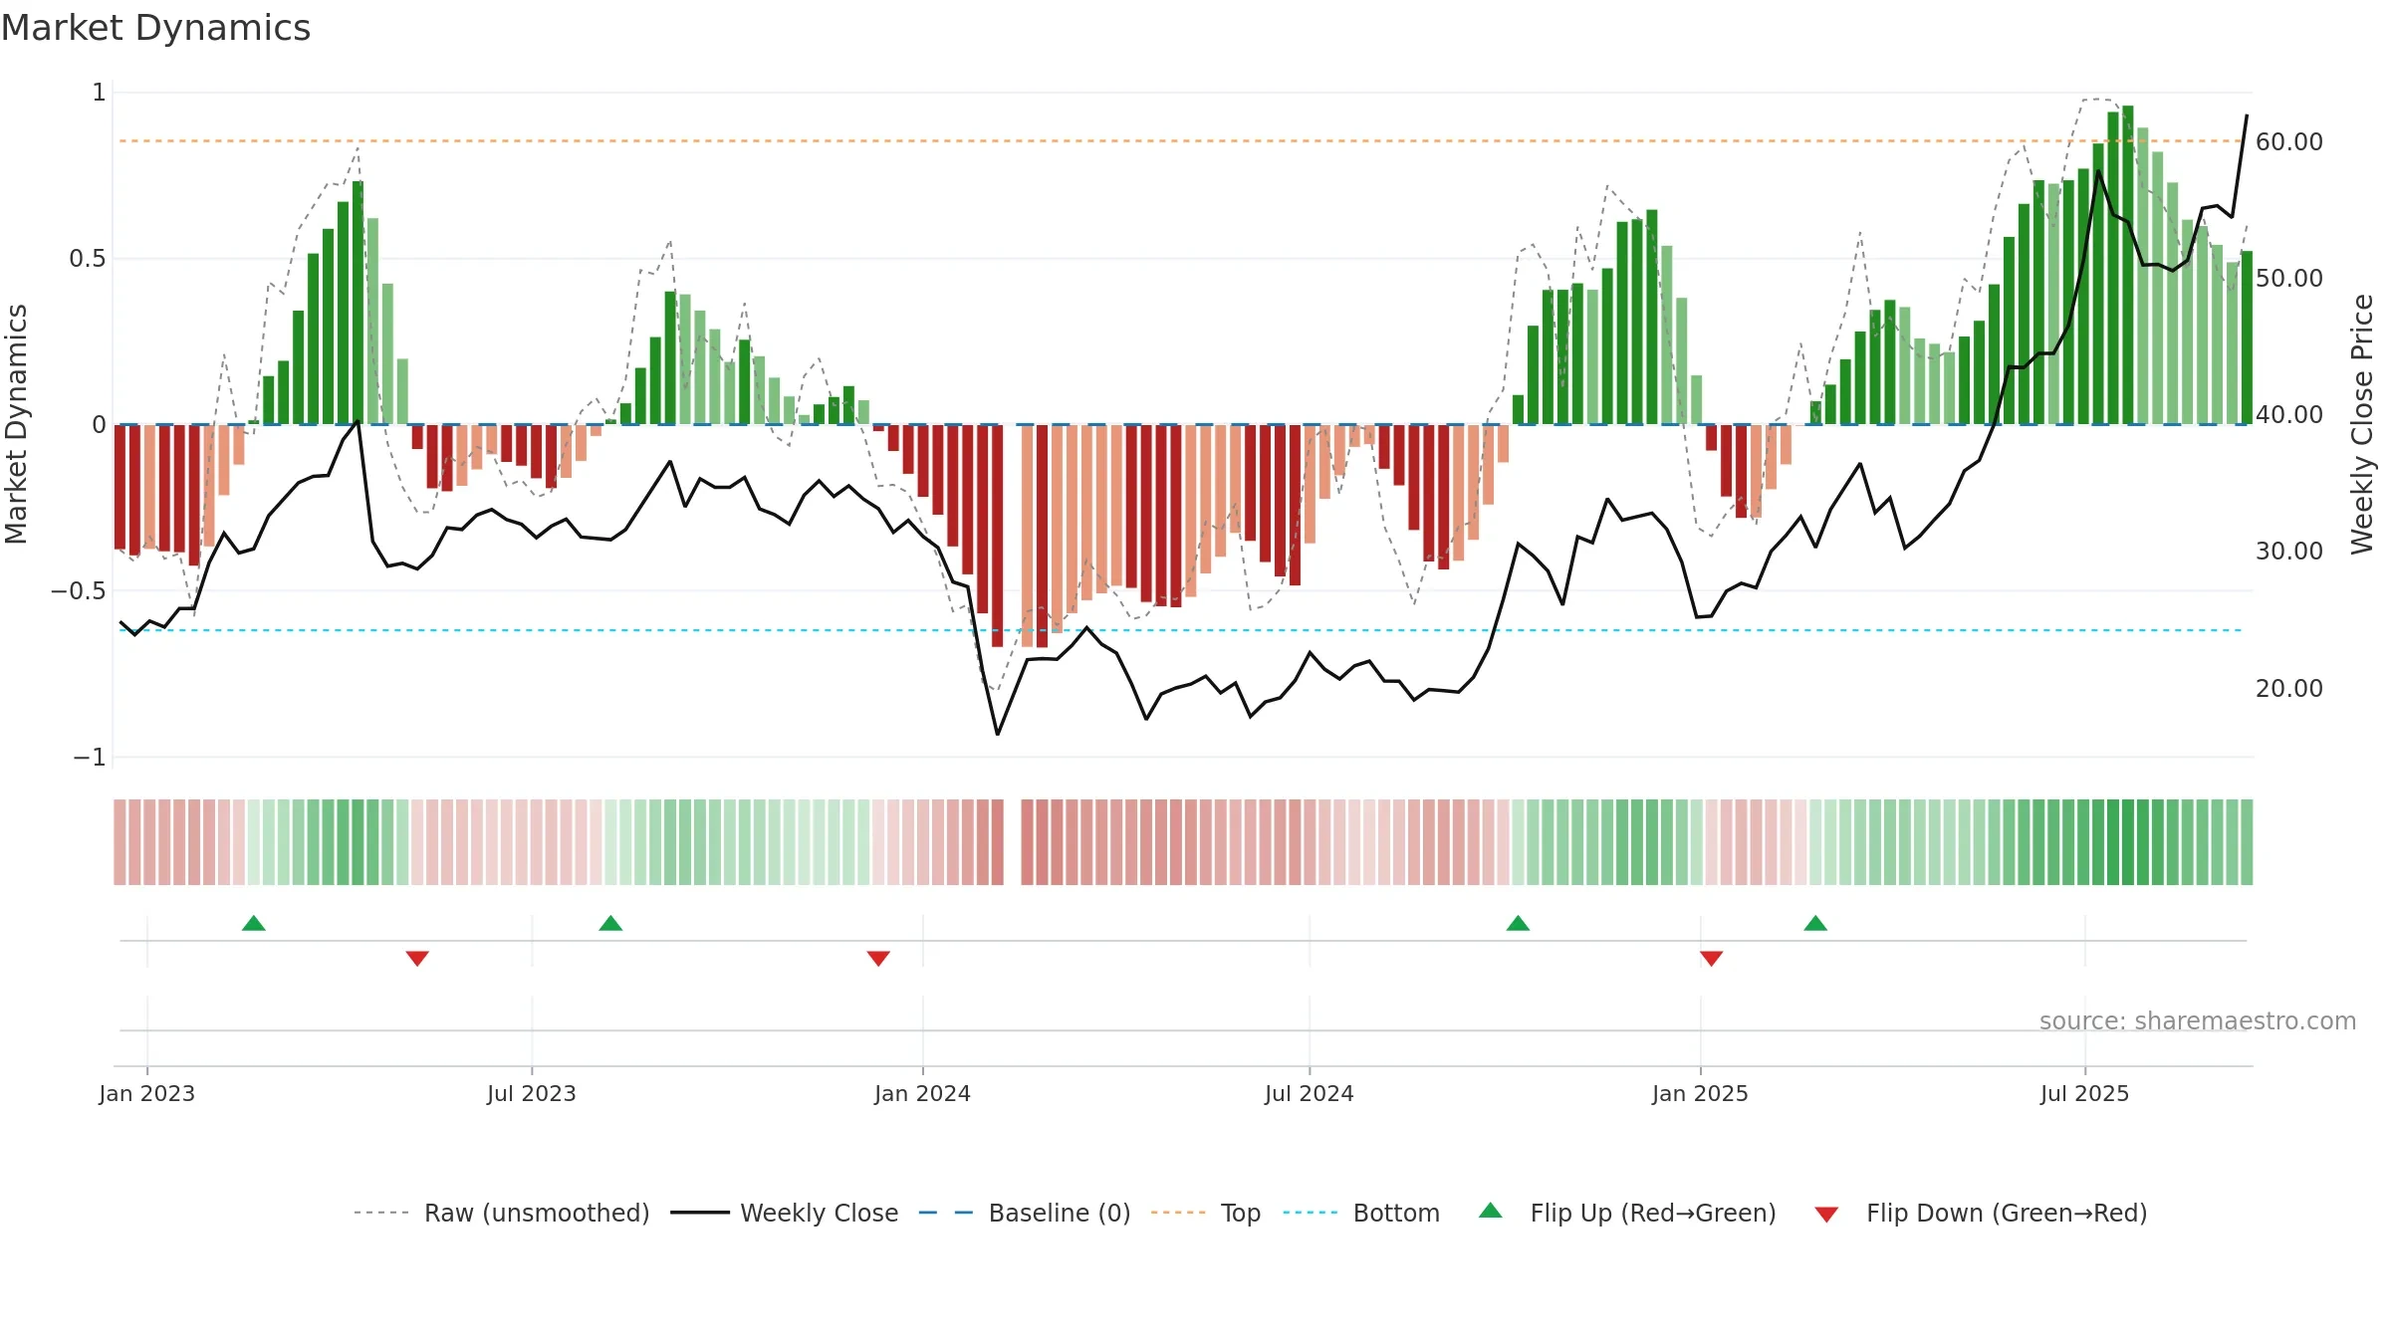Viewport: 2390px width, 1344px height.
Task: Click the red triangle icon in the legend
Action: (x=1826, y=1215)
